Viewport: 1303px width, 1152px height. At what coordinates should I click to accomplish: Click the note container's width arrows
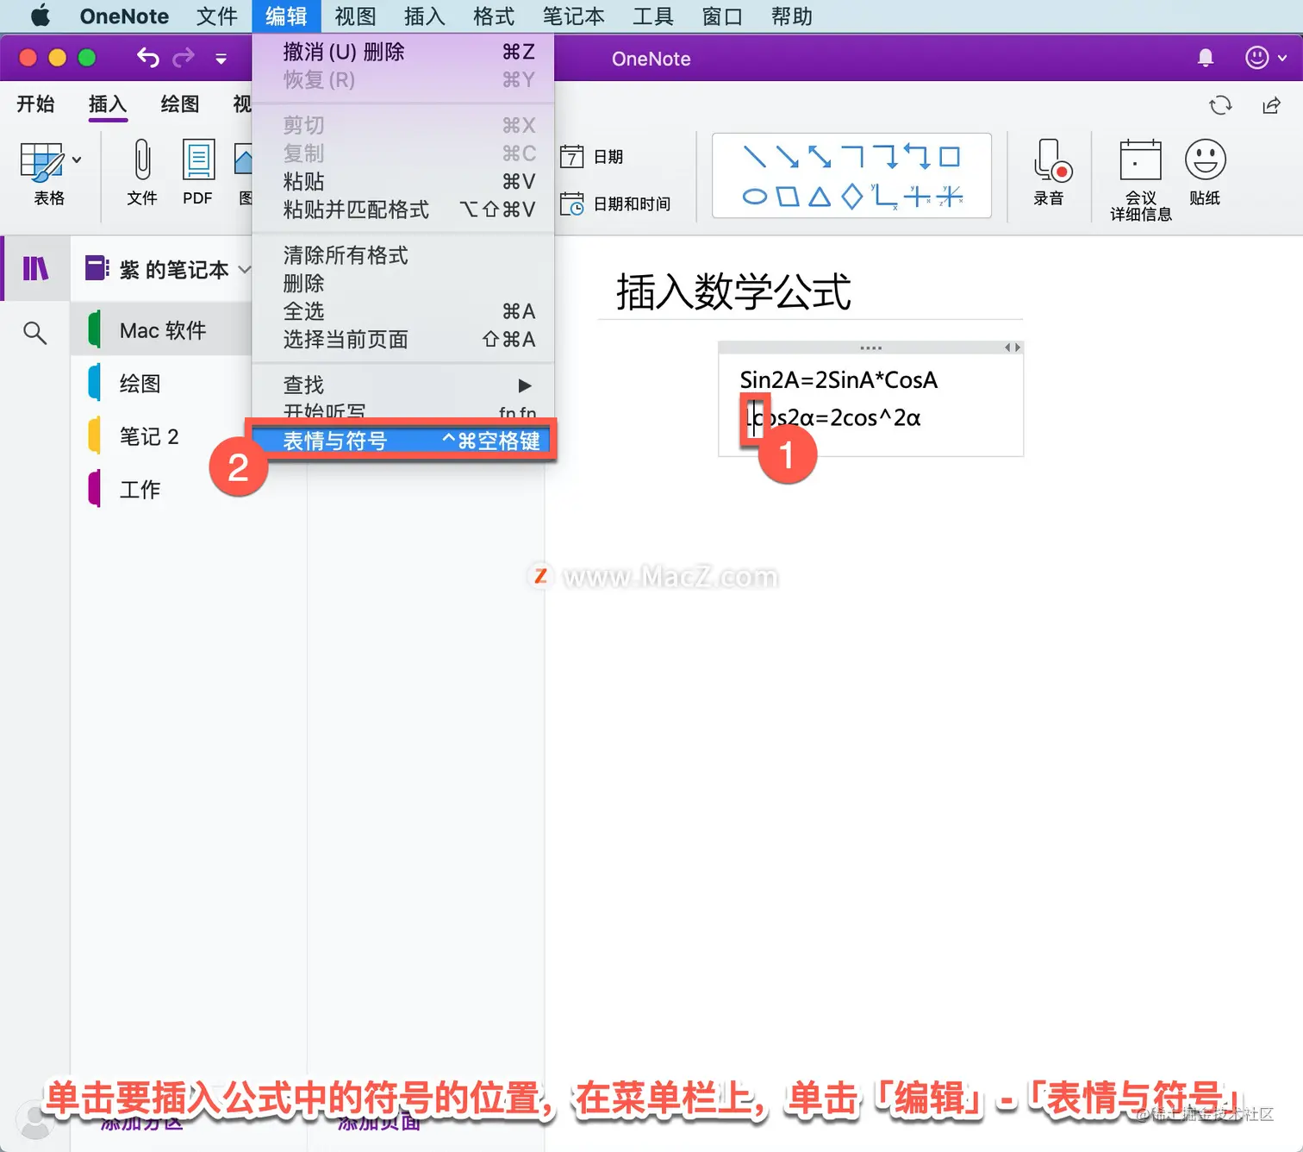click(1013, 347)
